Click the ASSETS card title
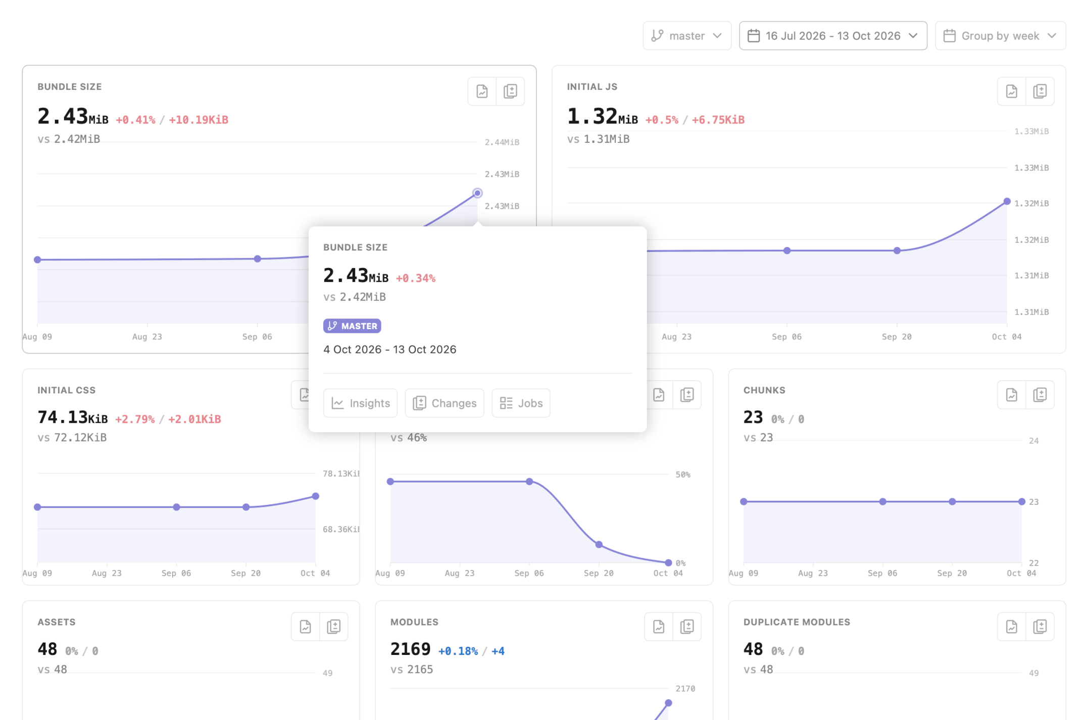Screen dimensions: 1082x720 pos(57,622)
